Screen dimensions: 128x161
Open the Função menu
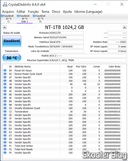click(33, 12)
